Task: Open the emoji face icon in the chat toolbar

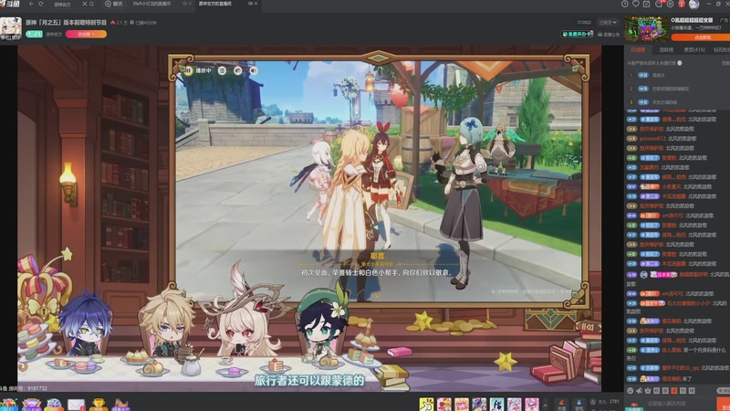Action: tap(630, 391)
